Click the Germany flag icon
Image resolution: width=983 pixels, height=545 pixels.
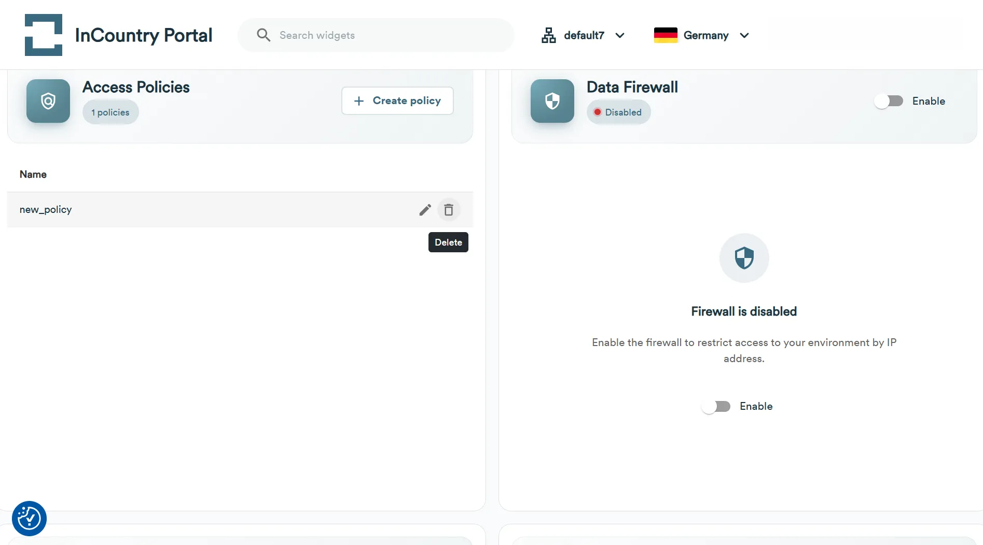pos(666,35)
